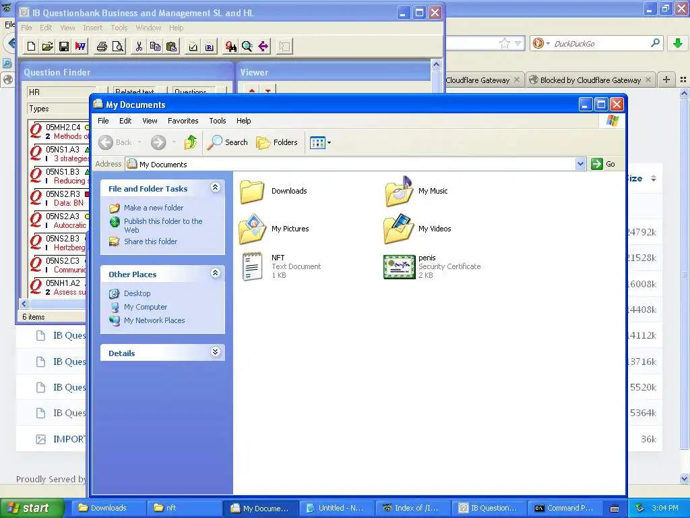The height and width of the screenshot is (518, 690).
Task: Switch to the Blocked by Cloudflare Gateway tab
Action: click(590, 80)
